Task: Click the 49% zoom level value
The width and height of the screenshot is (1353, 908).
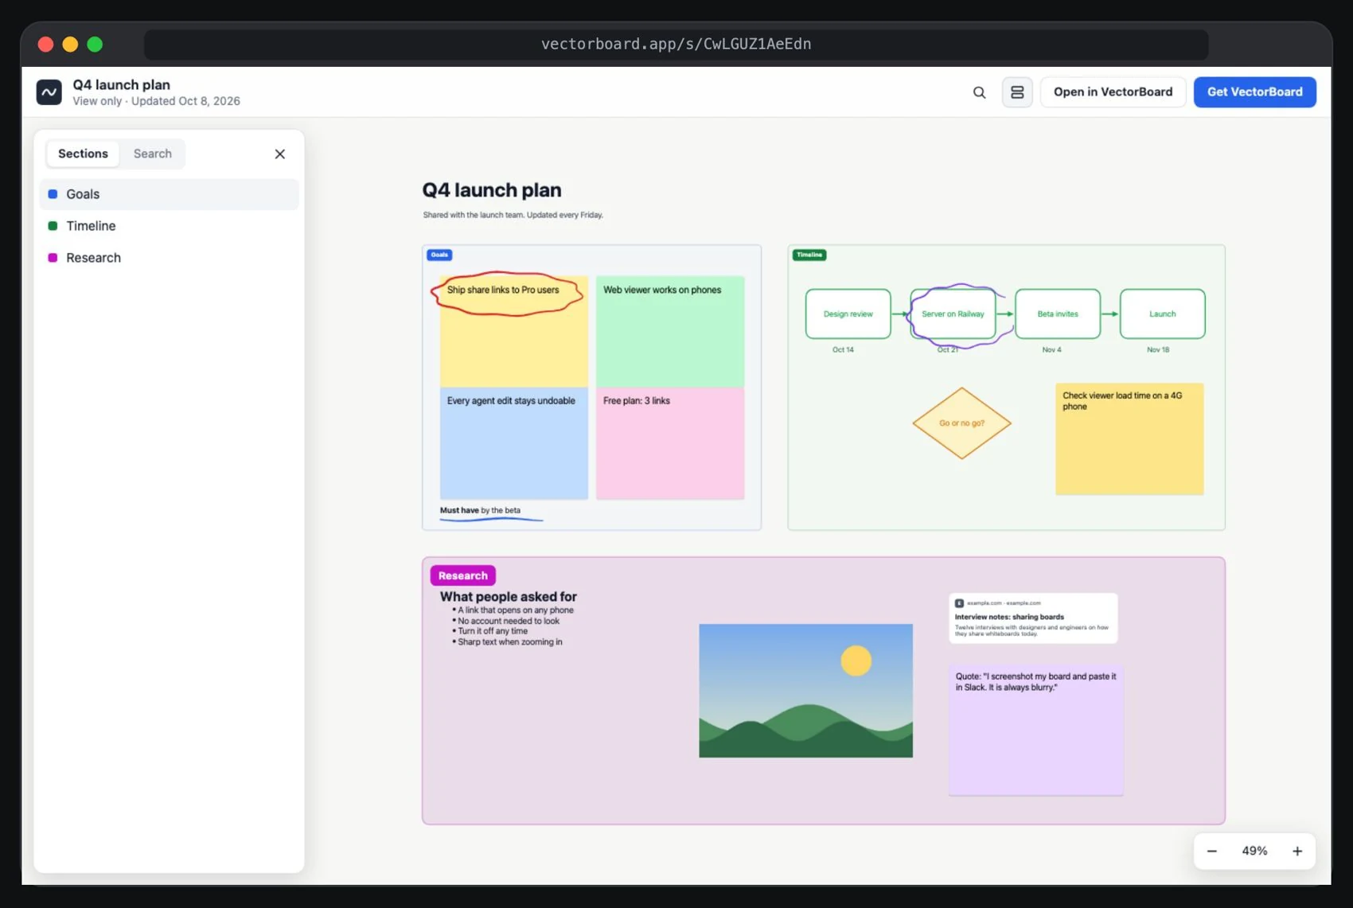Action: [x=1254, y=851]
